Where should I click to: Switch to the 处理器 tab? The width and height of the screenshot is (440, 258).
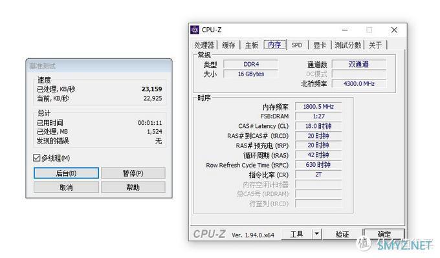[204, 45]
